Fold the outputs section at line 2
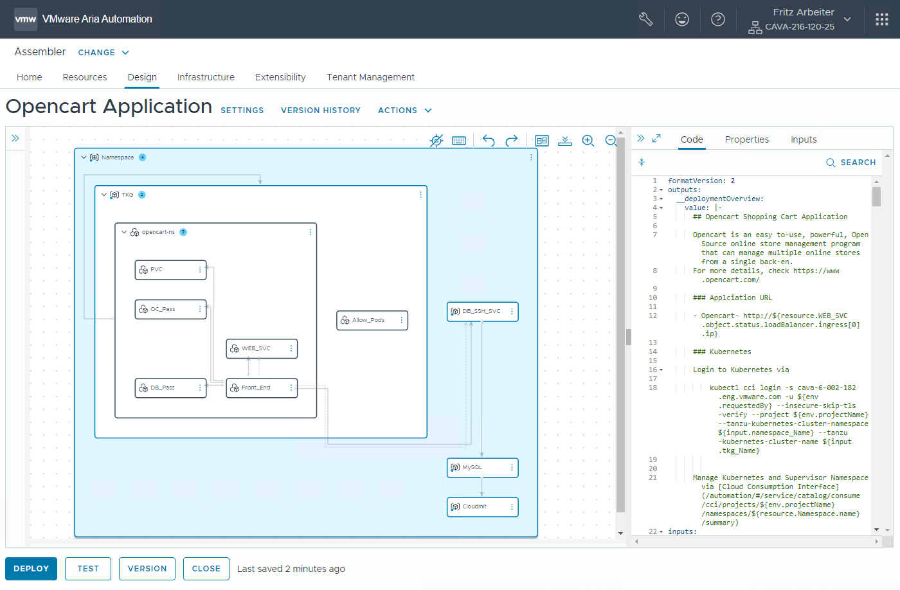Viewport: 900px width, 590px height. 661,190
